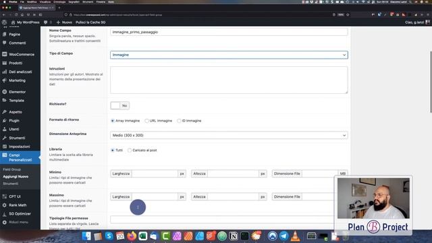Click the Rank Math sidebar icon
The width and height of the screenshot is (432, 243).
click(x=5, y=205)
